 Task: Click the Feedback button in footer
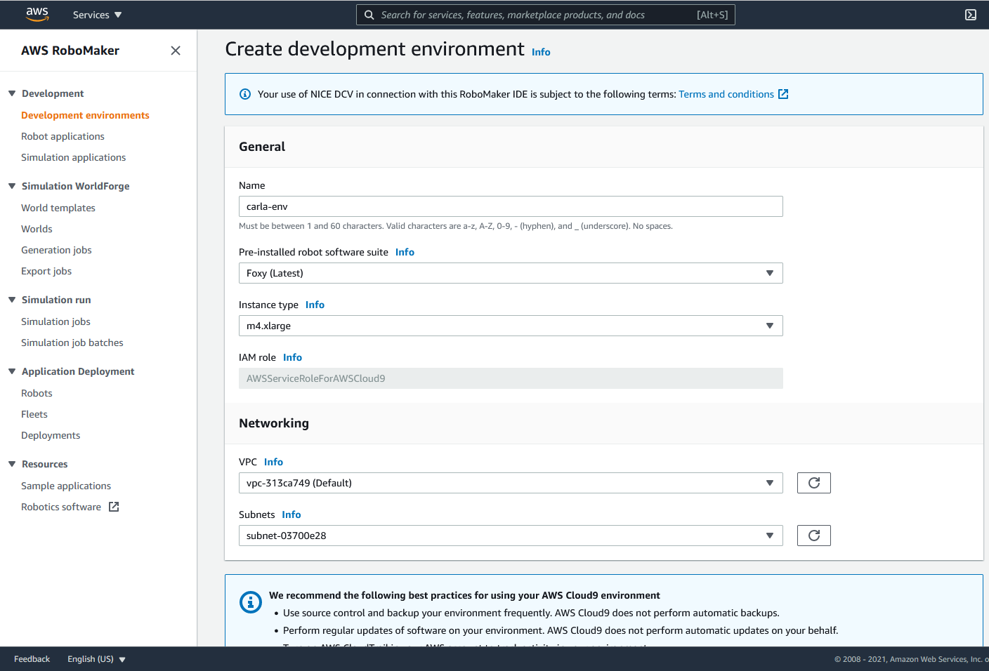point(32,659)
